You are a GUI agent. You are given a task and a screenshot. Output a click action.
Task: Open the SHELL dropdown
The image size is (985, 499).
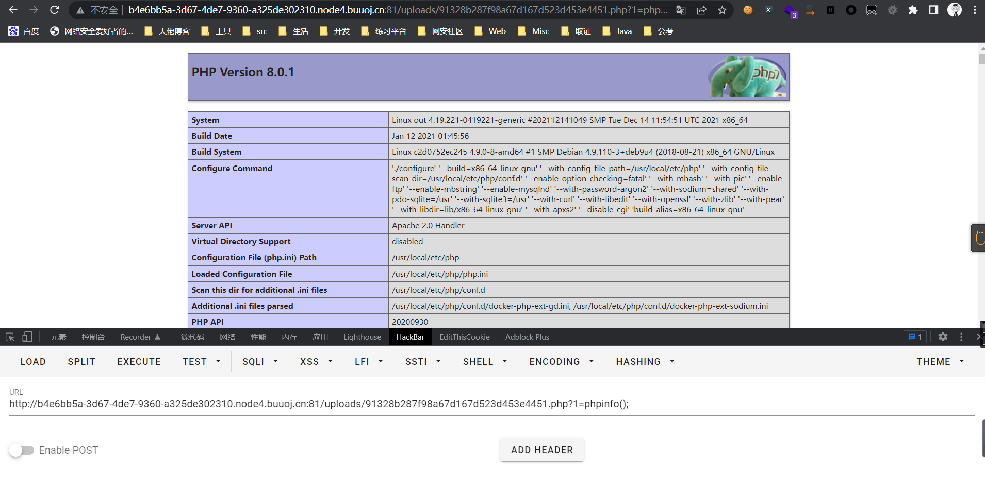point(485,362)
